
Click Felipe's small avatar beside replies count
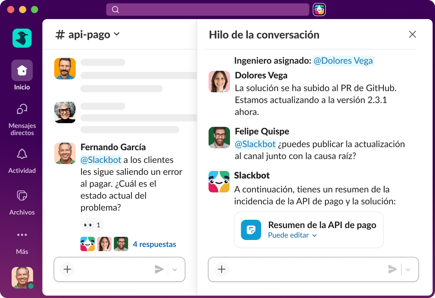click(x=121, y=244)
